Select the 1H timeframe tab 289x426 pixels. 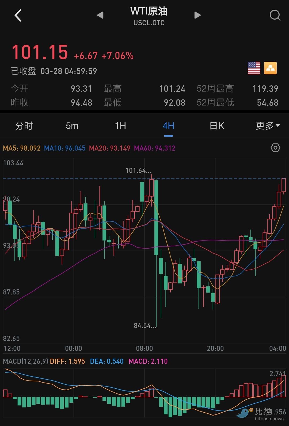(x=120, y=126)
